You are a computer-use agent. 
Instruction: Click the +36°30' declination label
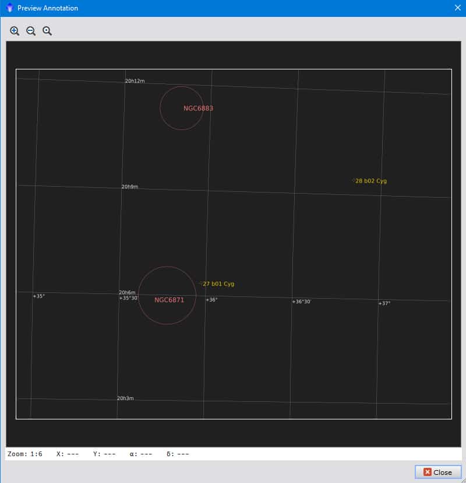(301, 302)
